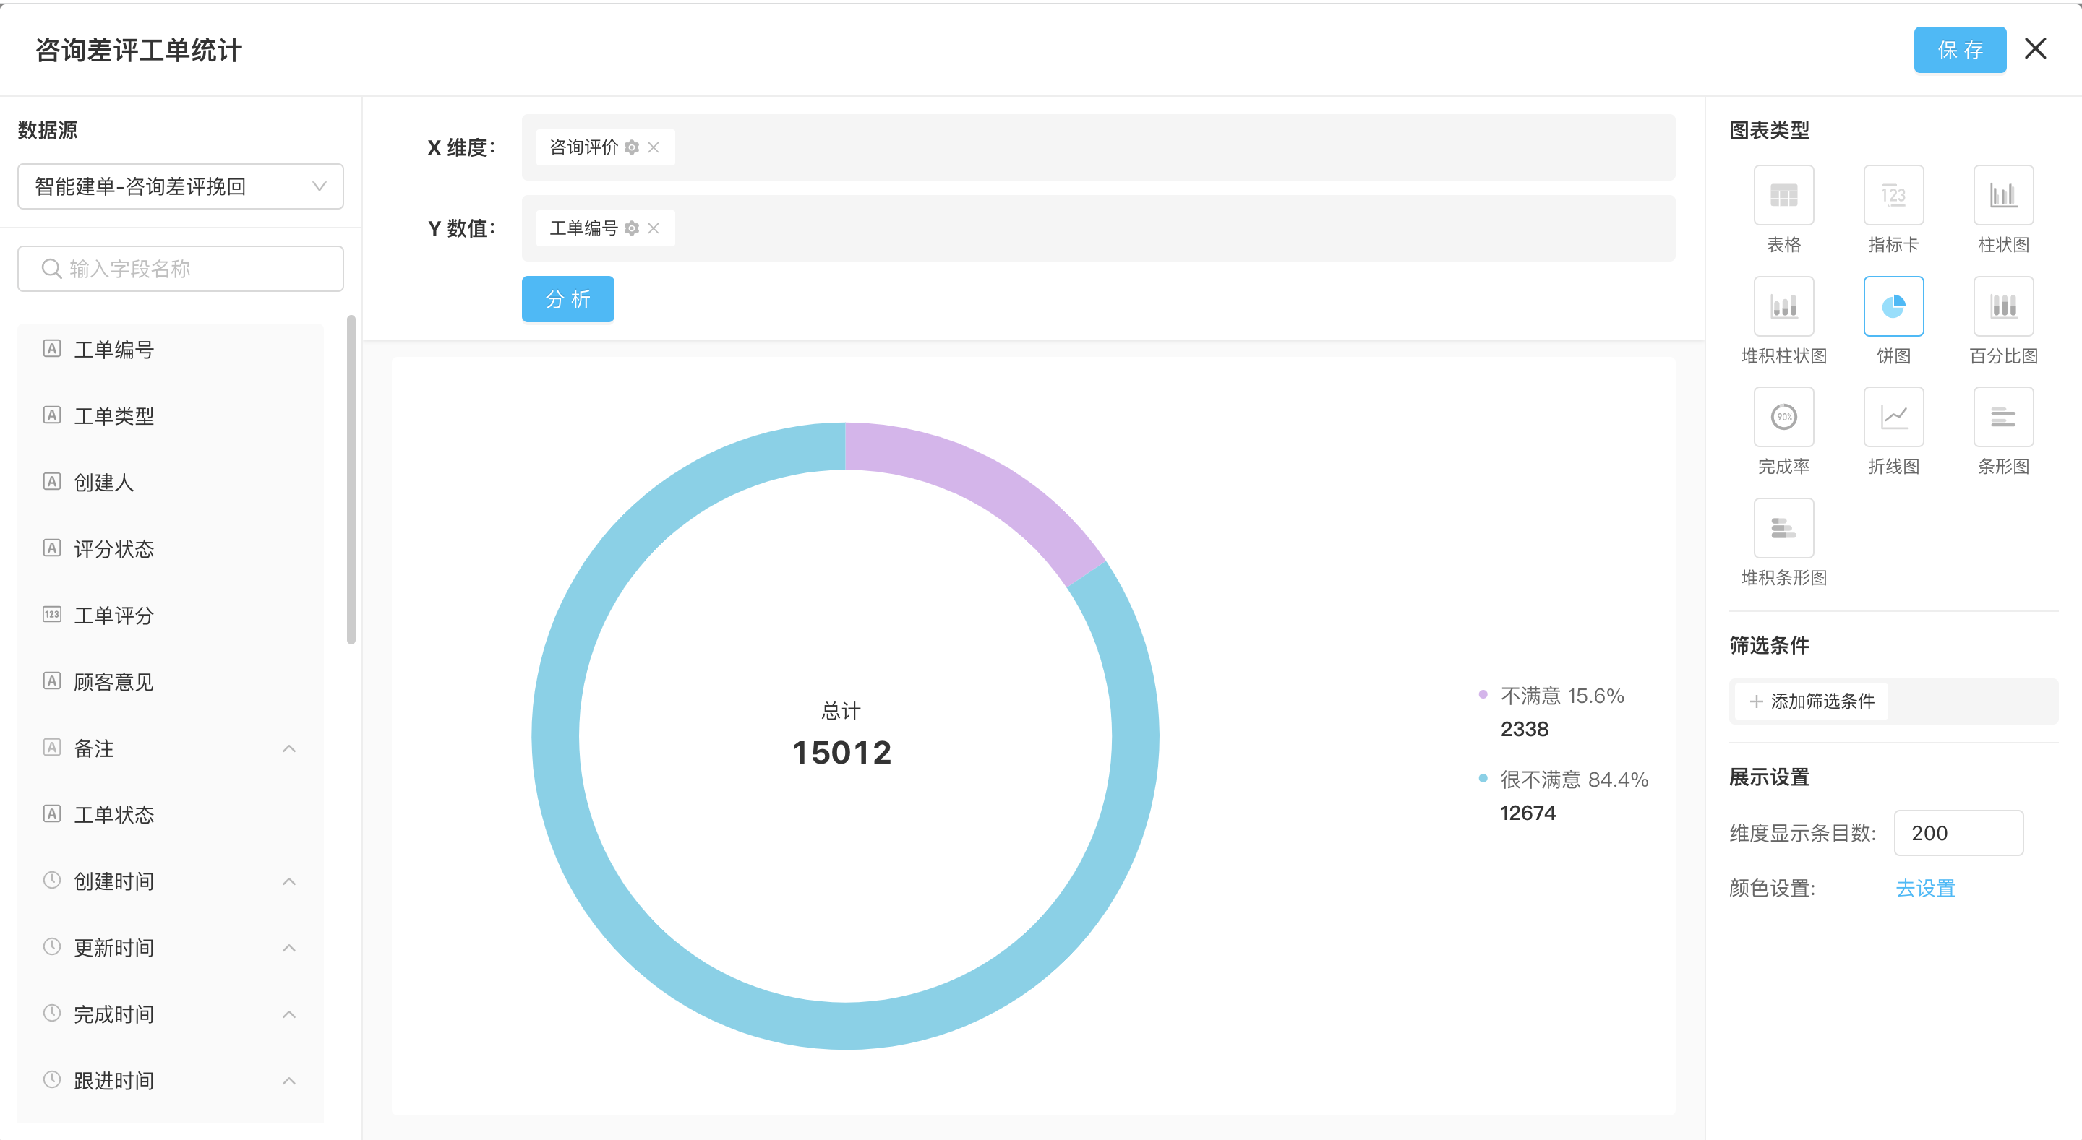Click the 工单评分 field name
Screen dimensions: 2082x1140
click(114, 616)
